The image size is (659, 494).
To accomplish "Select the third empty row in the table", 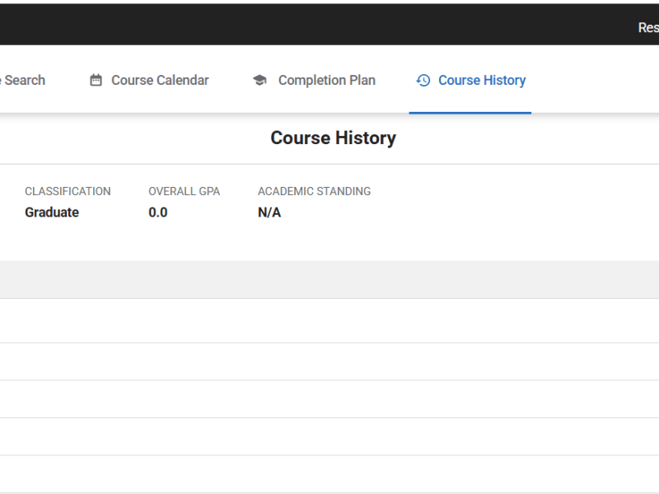I will coord(329,399).
